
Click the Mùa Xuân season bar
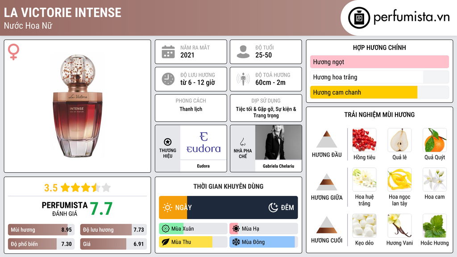click(193, 229)
